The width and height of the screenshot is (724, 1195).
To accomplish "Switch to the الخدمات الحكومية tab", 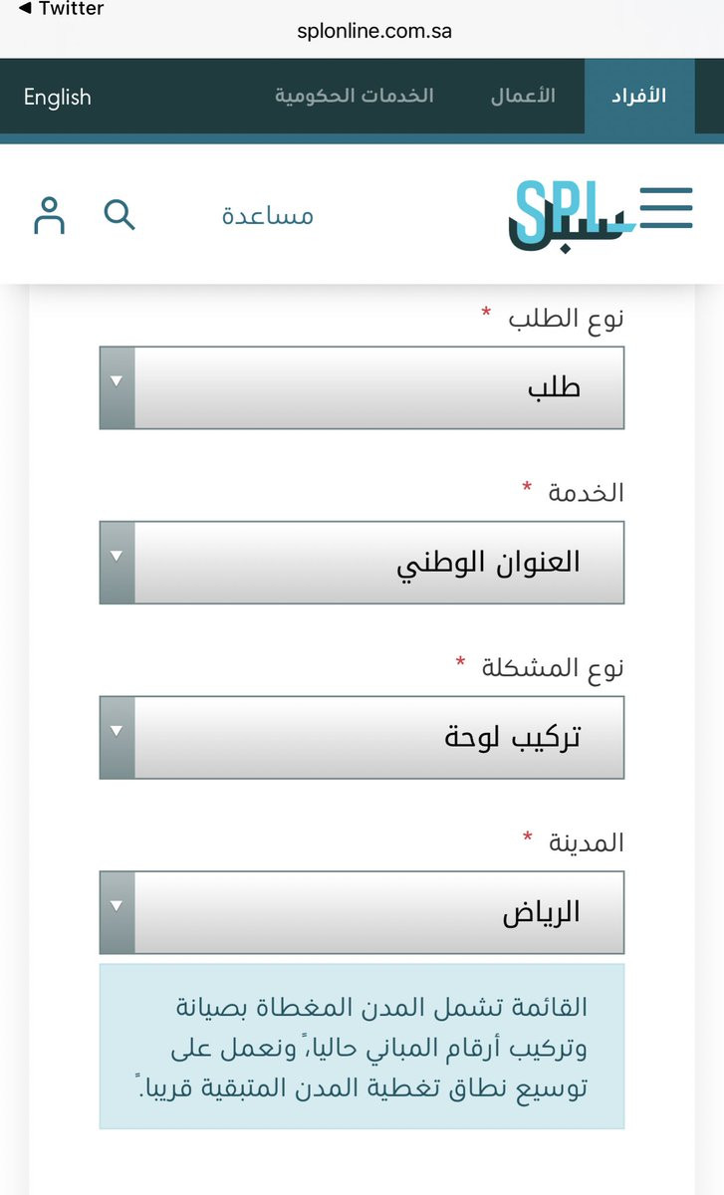I will click(x=355, y=97).
